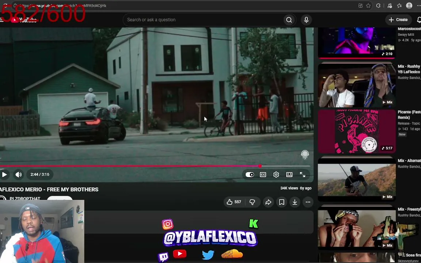The height and width of the screenshot is (263, 421).
Task: Click the browser address bar URL
Action: click(x=63, y=5)
